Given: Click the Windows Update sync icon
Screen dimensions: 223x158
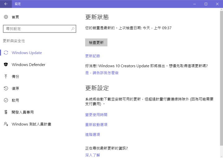Looking at the screenshot, I should point(6,53).
